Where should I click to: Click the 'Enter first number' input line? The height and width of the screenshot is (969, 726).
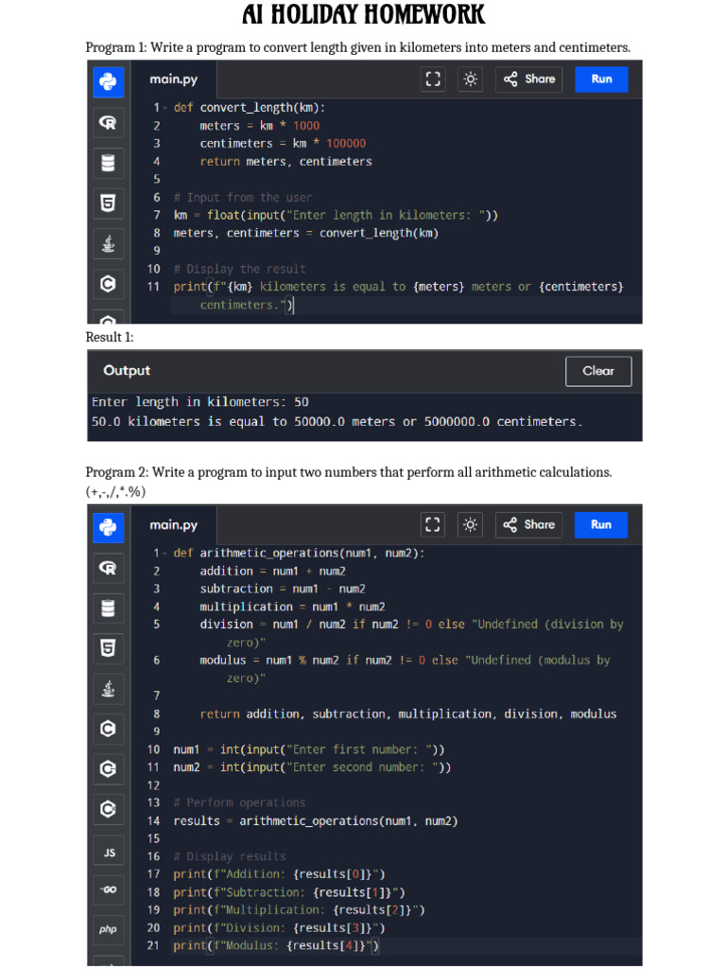tap(309, 749)
